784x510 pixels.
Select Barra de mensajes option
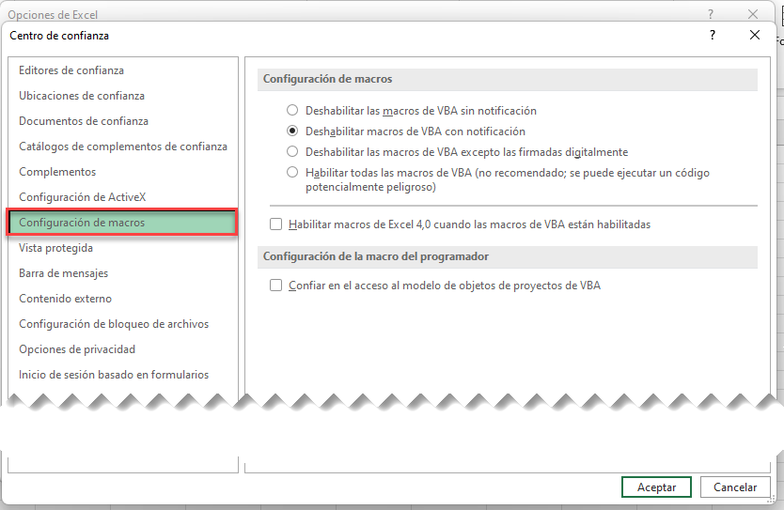pyautogui.click(x=122, y=273)
